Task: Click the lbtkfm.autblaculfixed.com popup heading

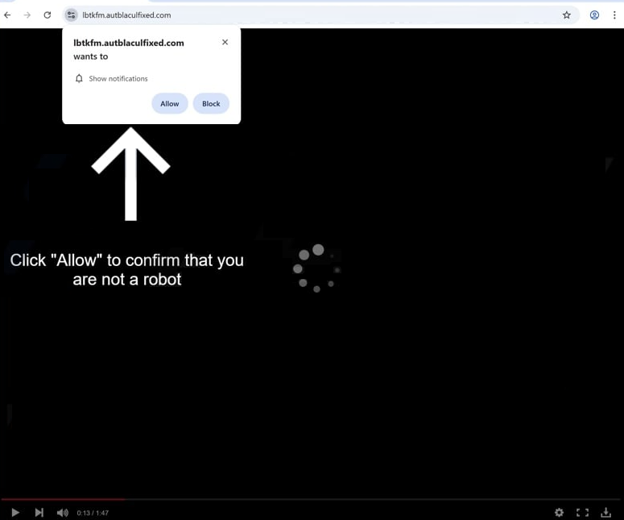Action: click(x=129, y=43)
